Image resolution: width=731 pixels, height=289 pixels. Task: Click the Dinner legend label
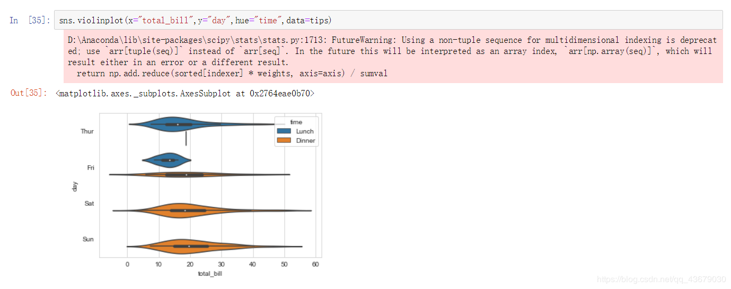tap(306, 141)
